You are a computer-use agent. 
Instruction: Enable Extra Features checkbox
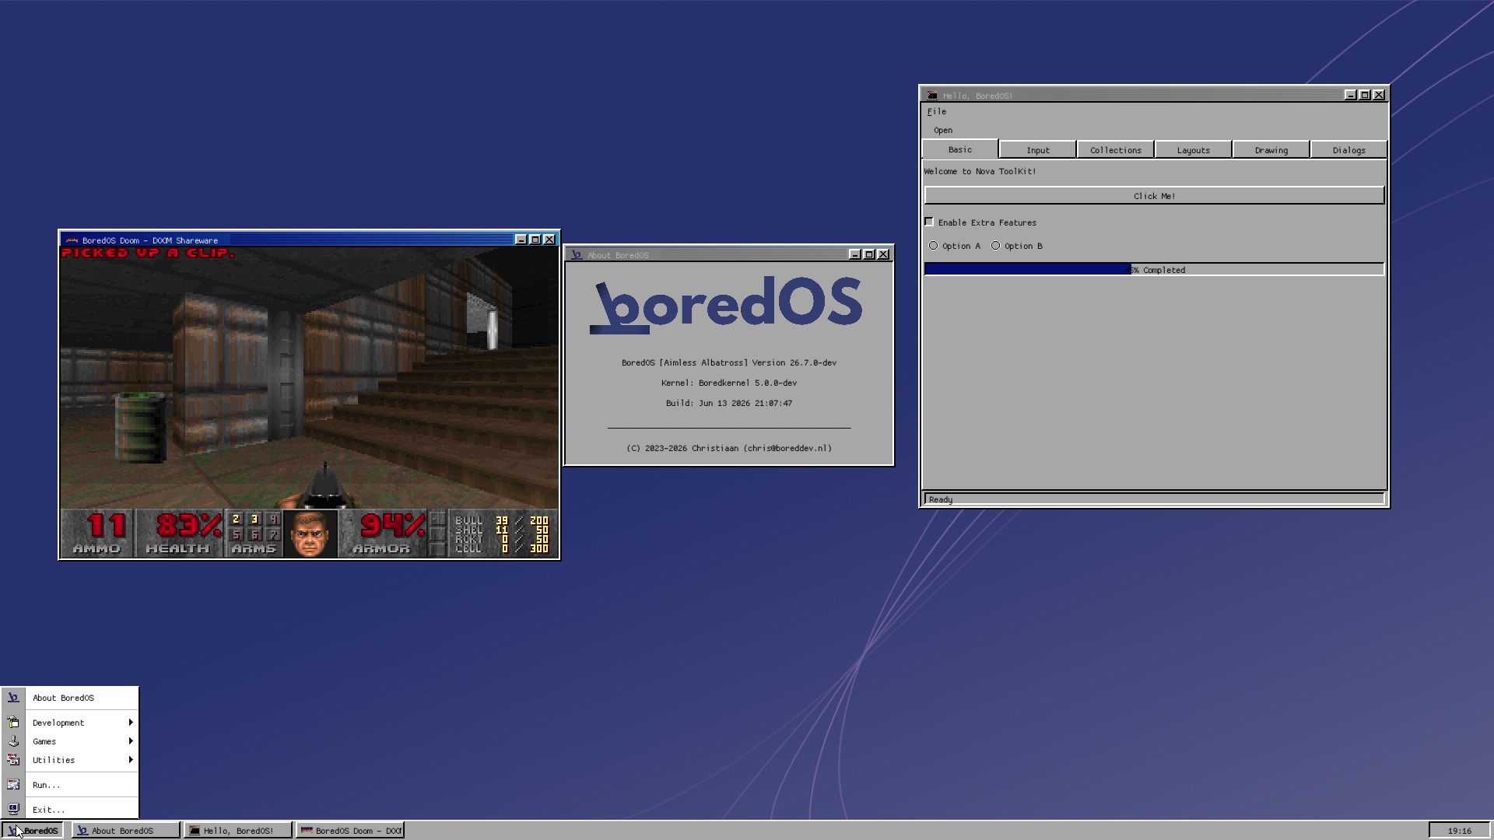(x=929, y=222)
